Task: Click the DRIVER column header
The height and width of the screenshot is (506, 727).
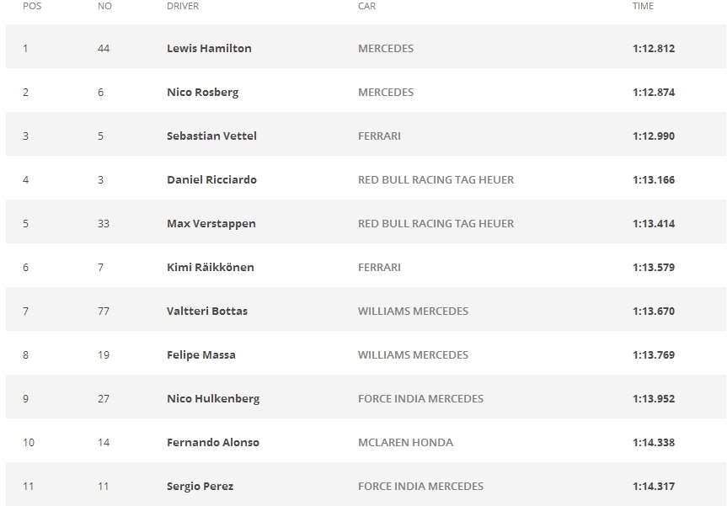Action: click(183, 6)
